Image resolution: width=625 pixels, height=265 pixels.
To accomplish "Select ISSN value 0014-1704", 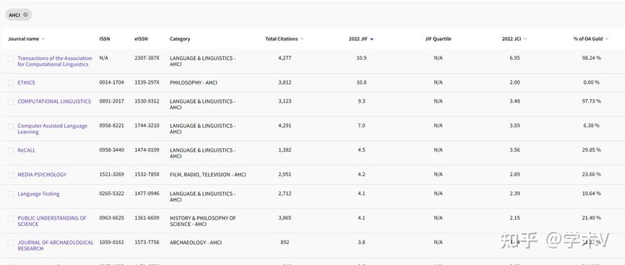I will pos(111,82).
